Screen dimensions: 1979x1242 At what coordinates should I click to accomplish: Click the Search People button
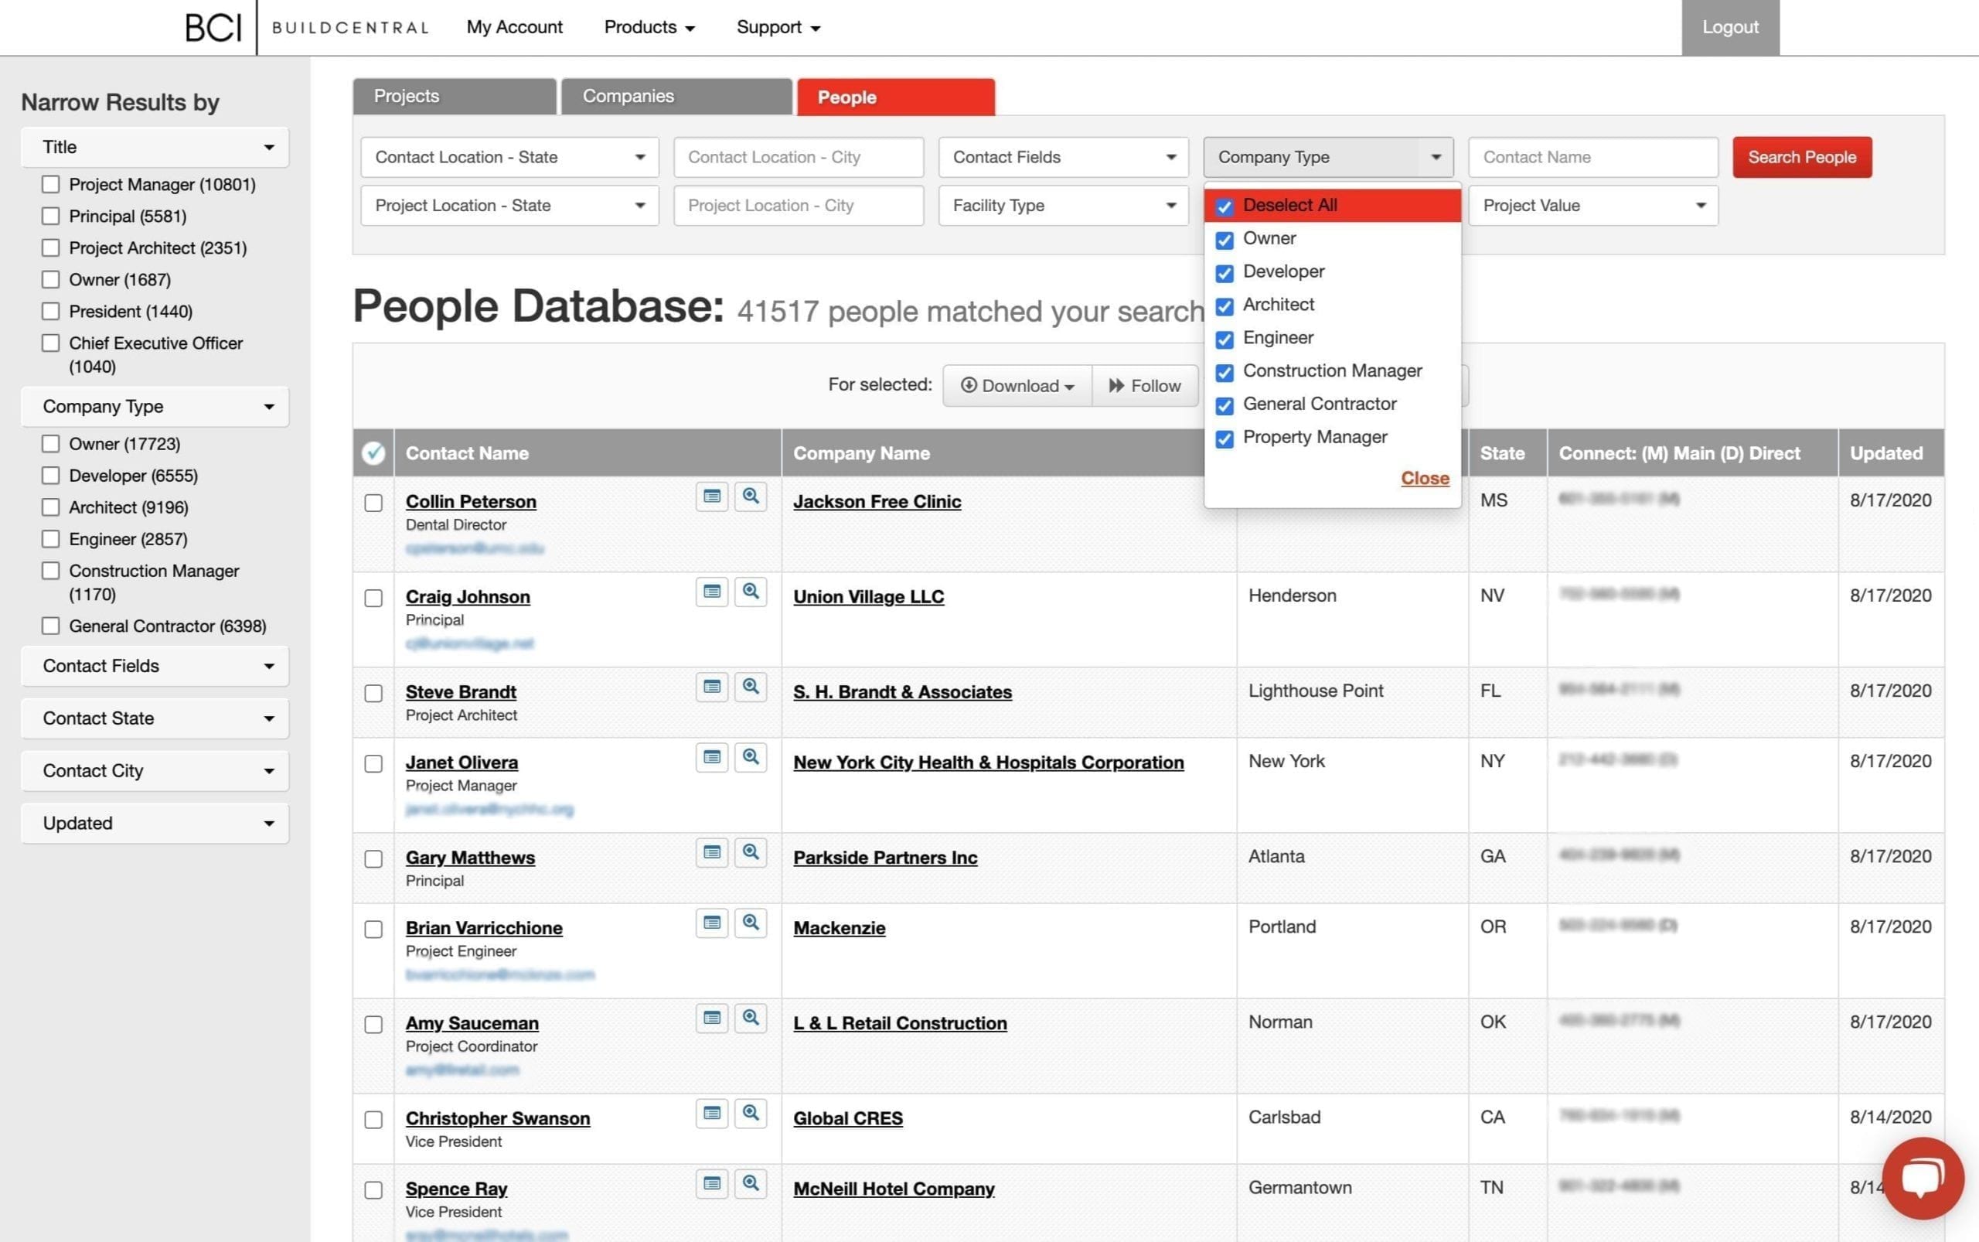pos(1802,157)
